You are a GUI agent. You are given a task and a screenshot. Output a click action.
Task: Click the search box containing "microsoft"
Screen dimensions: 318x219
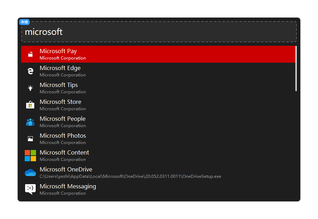pos(159,32)
